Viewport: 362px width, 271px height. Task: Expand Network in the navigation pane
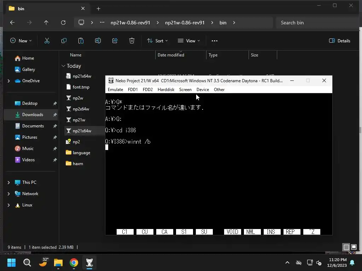click(9, 194)
